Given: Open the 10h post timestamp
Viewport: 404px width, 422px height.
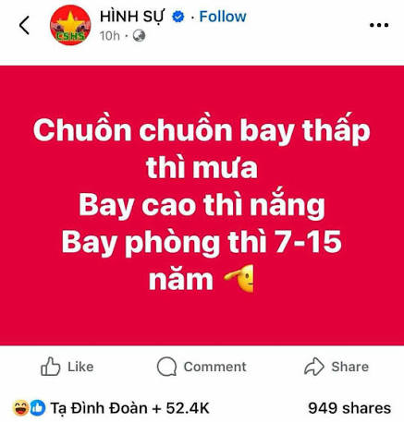Looking at the screenshot, I should 110,36.
